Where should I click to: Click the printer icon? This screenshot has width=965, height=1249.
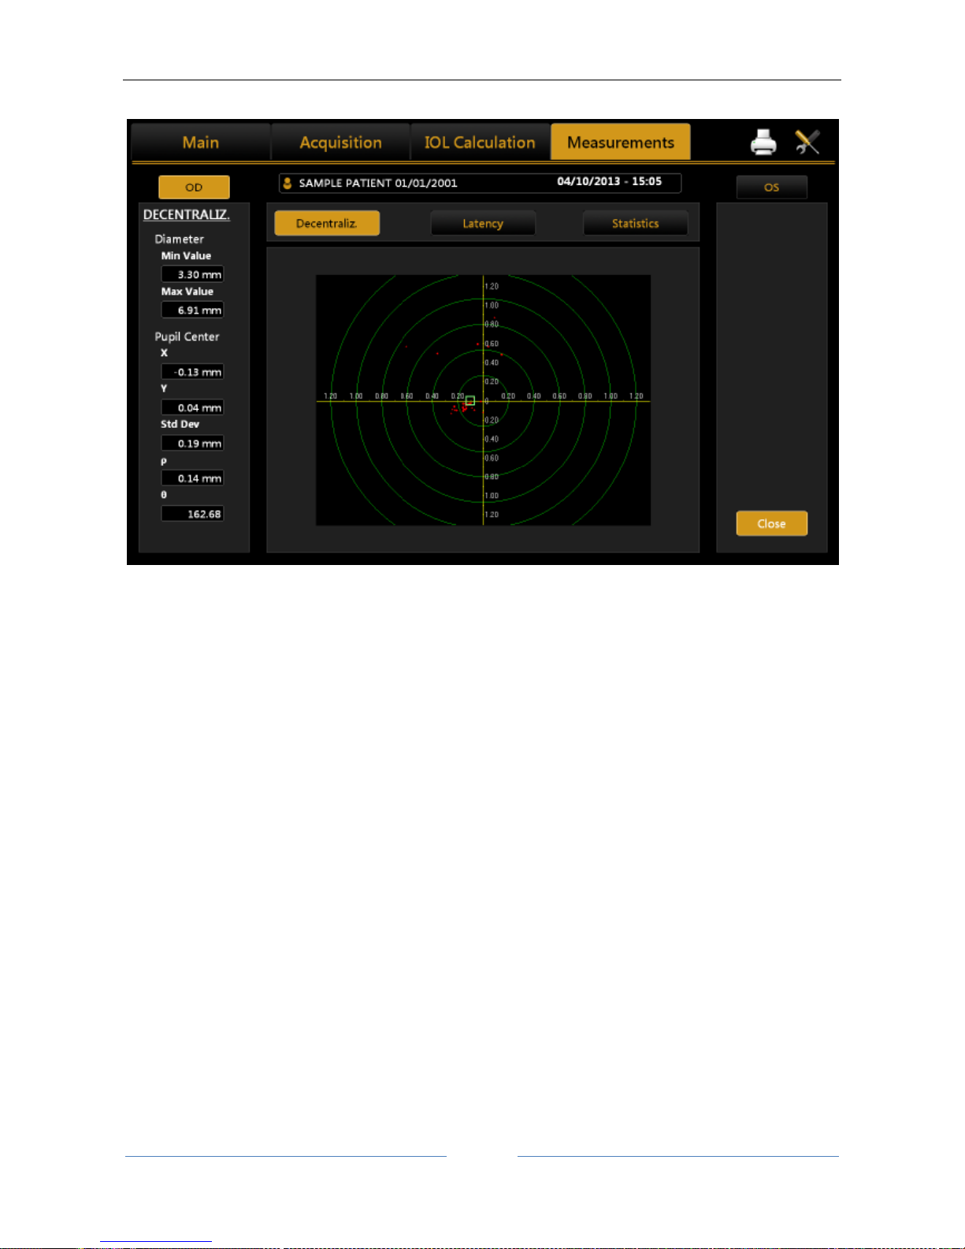[763, 143]
